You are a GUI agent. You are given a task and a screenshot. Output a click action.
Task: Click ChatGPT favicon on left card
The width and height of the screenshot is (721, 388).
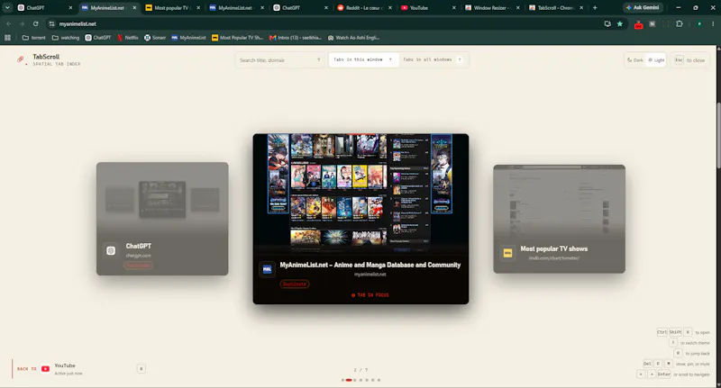(111, 250)
